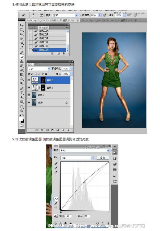The image size is (160, 231).
Task: Select the History Brush tool
Action: (22, 66)
